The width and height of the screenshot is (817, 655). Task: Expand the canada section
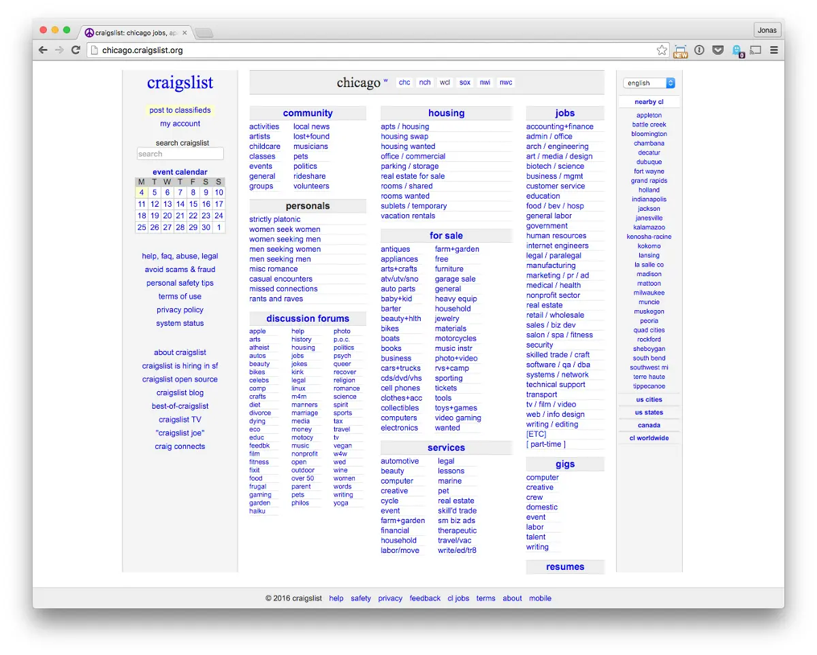(649, 425)
